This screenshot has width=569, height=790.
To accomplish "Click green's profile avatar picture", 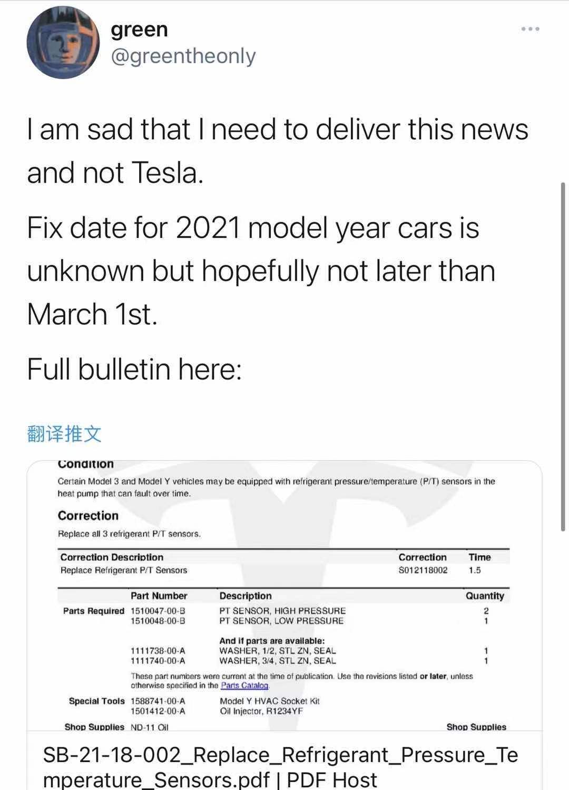I will 63,43.
